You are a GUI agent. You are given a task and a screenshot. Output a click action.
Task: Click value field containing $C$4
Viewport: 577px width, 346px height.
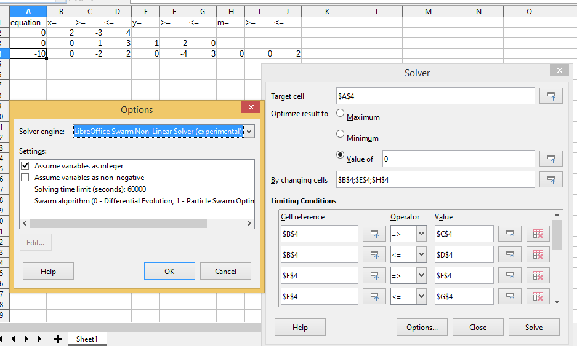464,234
